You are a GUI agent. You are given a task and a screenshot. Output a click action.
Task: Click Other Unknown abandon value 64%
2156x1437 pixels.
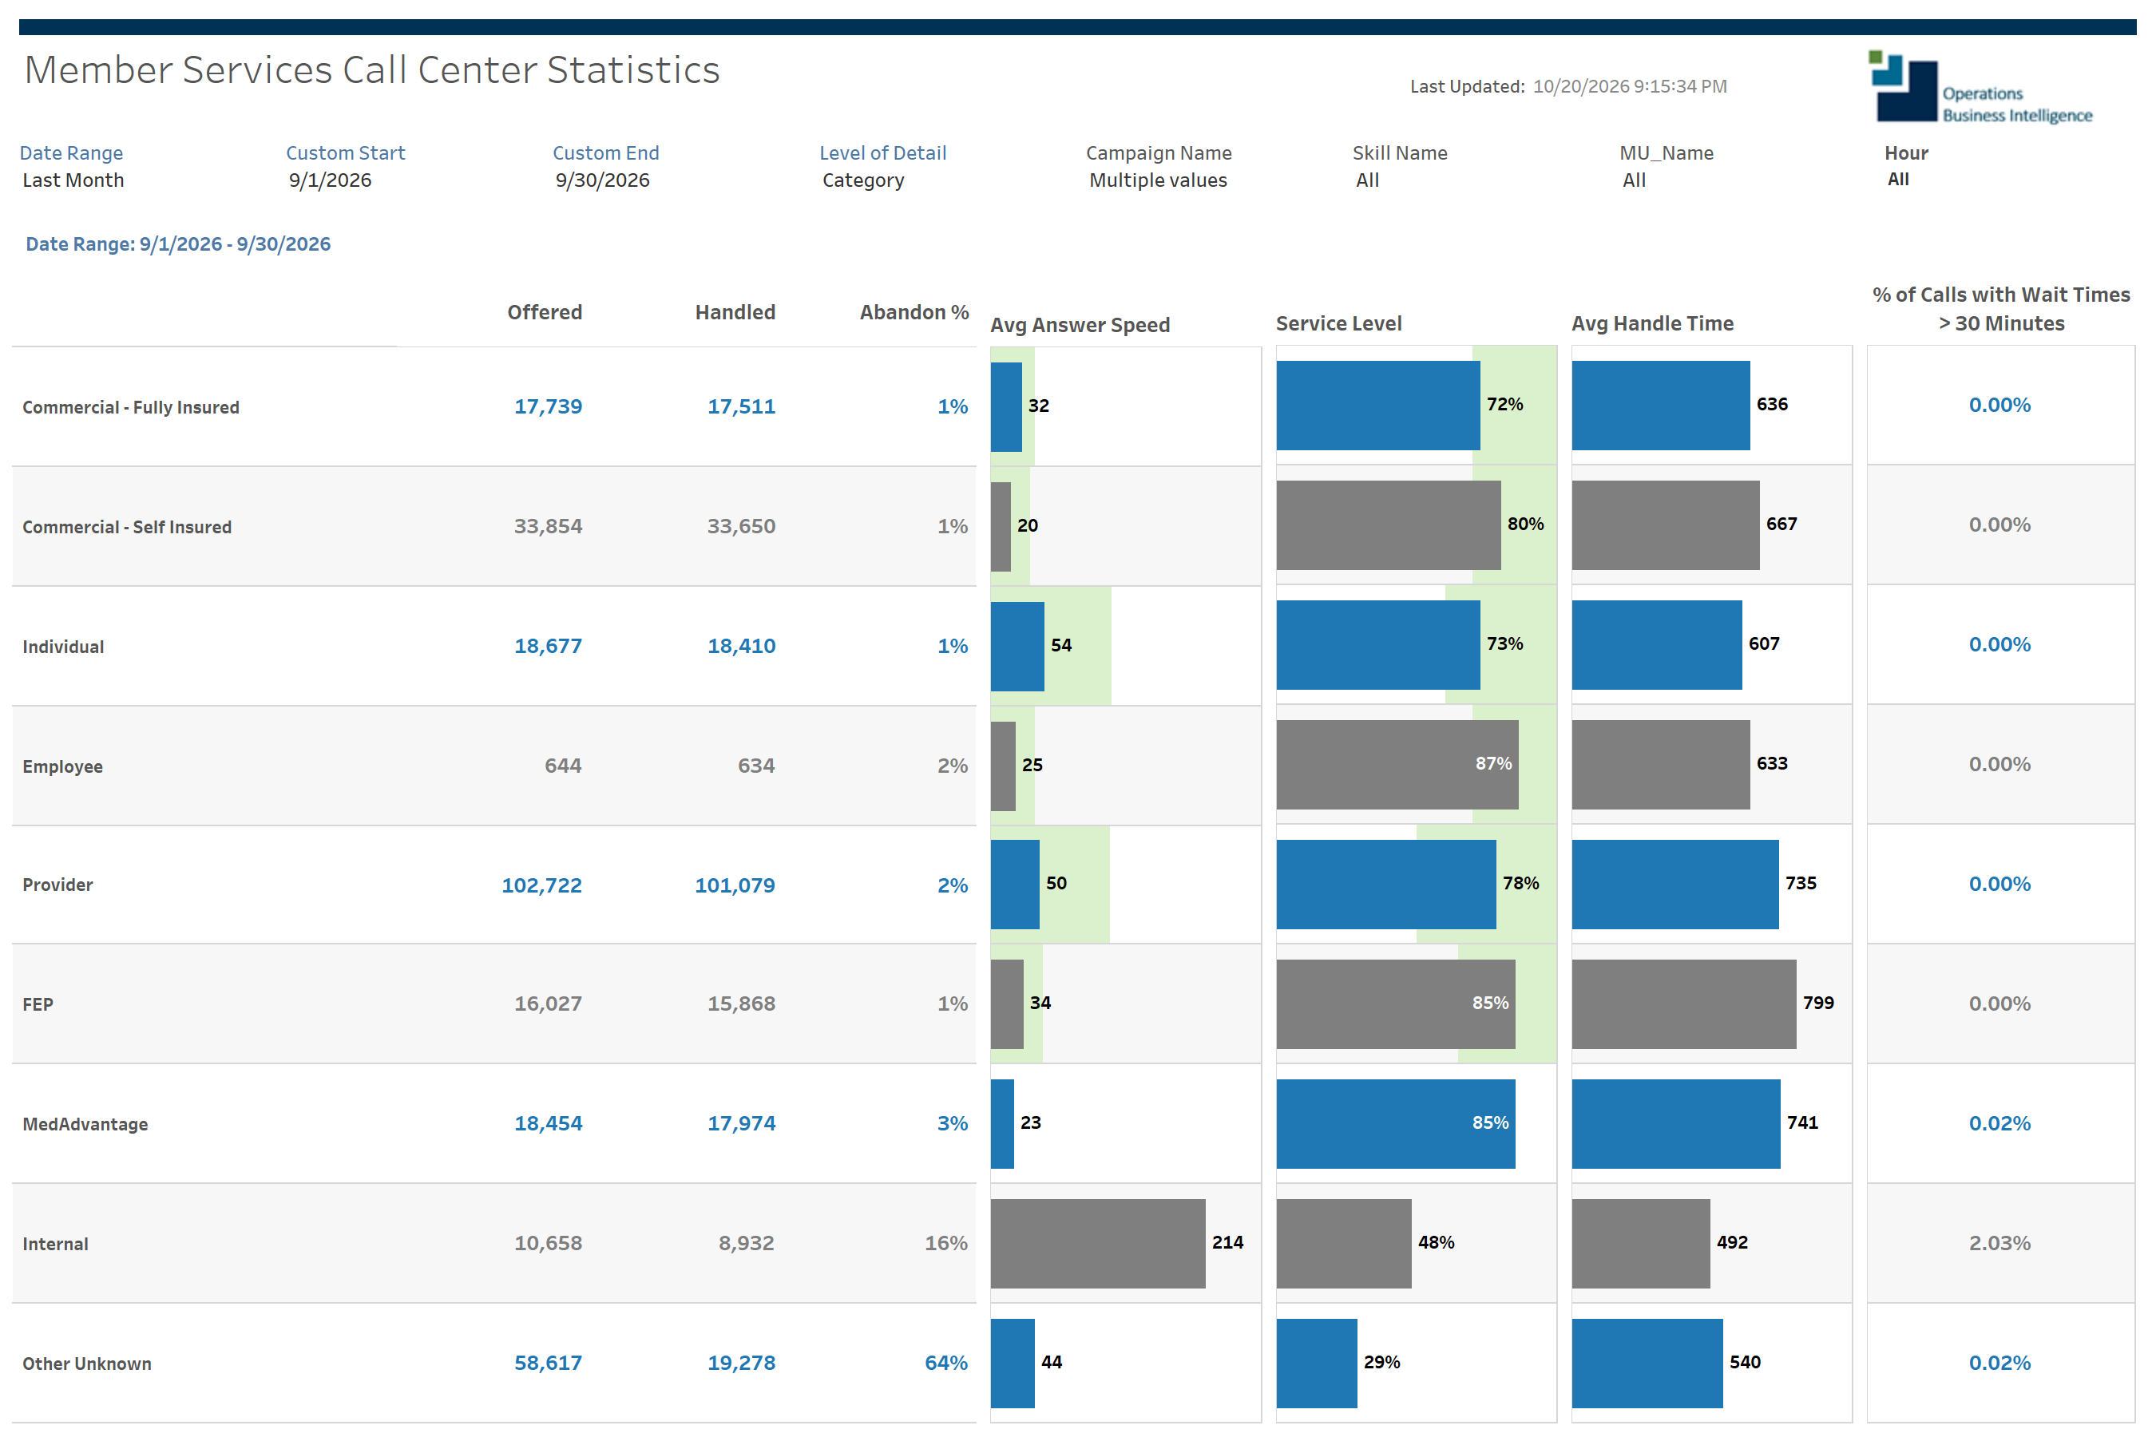(x=946, y=1363)
